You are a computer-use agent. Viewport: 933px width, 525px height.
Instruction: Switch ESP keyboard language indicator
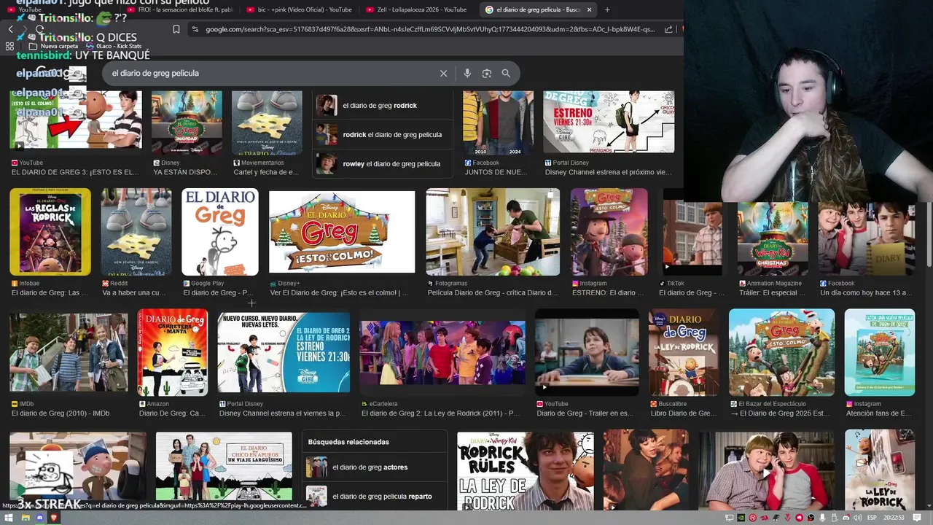873,518
